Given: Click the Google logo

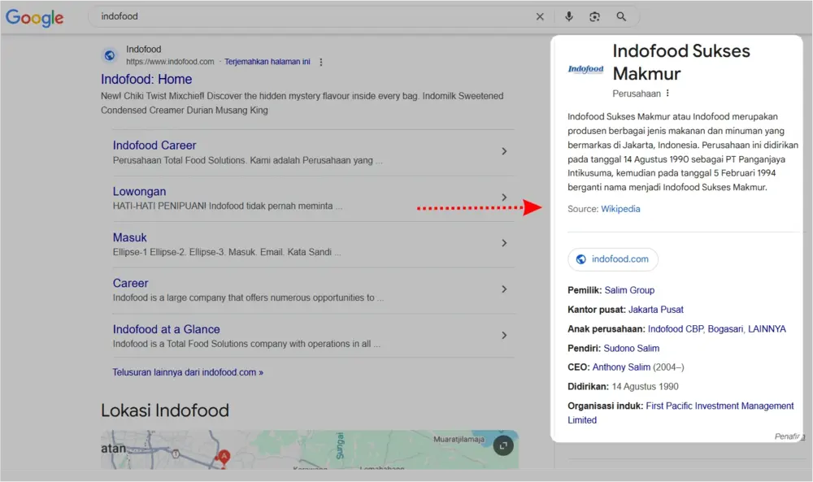Looking at the screenshot, I should [34, 17].
